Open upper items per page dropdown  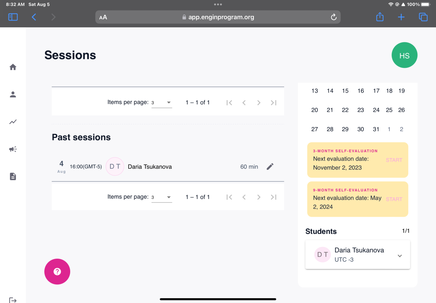pyautogui.click(x=162, y=103)
